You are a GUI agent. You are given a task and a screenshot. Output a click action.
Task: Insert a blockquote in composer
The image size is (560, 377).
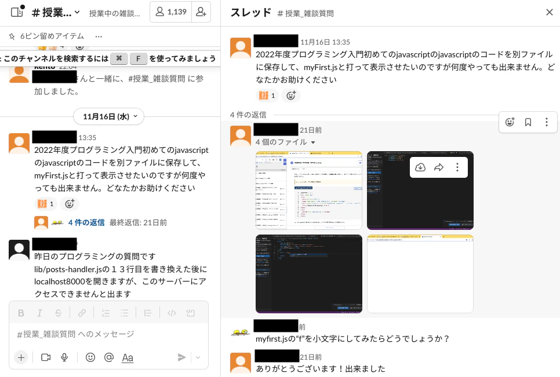point(147,313)
